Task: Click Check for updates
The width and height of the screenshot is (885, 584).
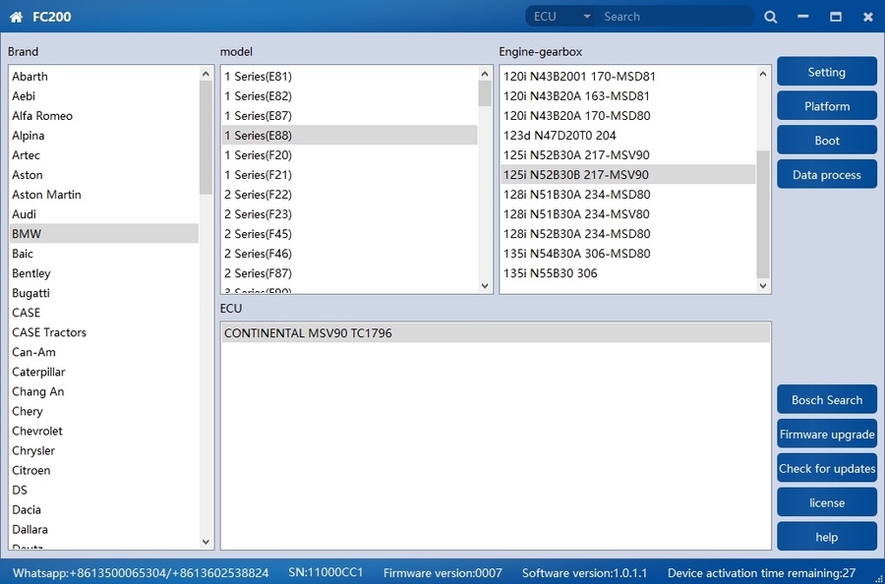Action: 826,469
